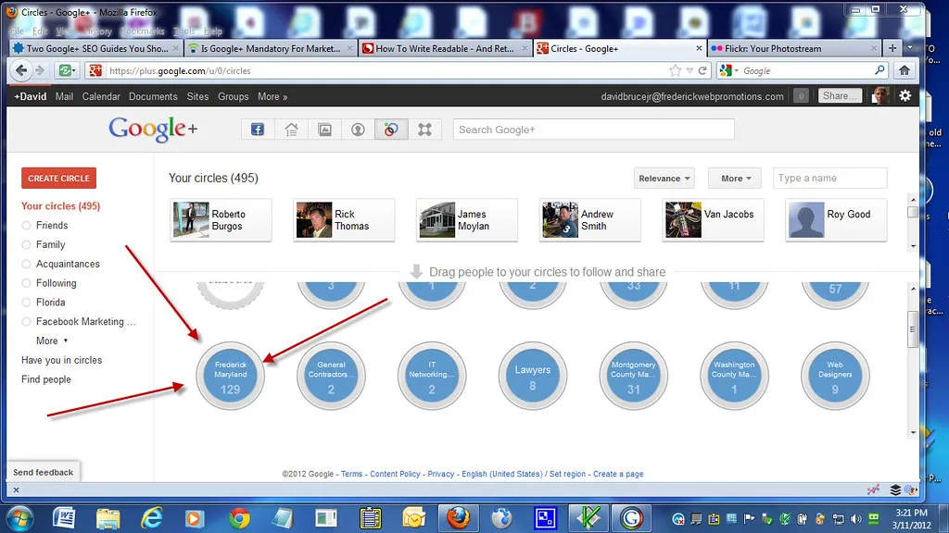Click the people list scroll down arrow
This screenshot has height=533, width=949.
click(913, 246)
